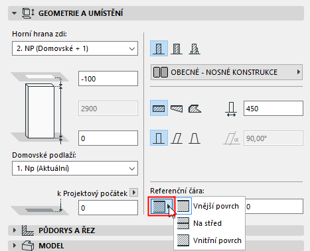Open the Referenční čára selector button
Viewport: 310px width, 251px height.
[161, 207]
